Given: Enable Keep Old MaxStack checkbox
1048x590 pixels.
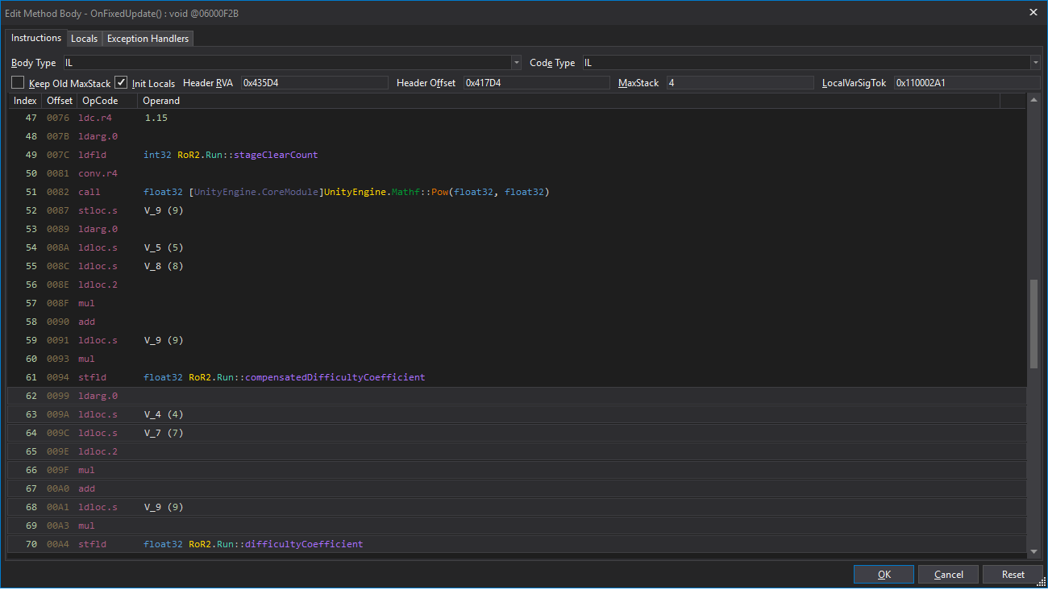Looking at the screenshot, I should click(18, 82).
